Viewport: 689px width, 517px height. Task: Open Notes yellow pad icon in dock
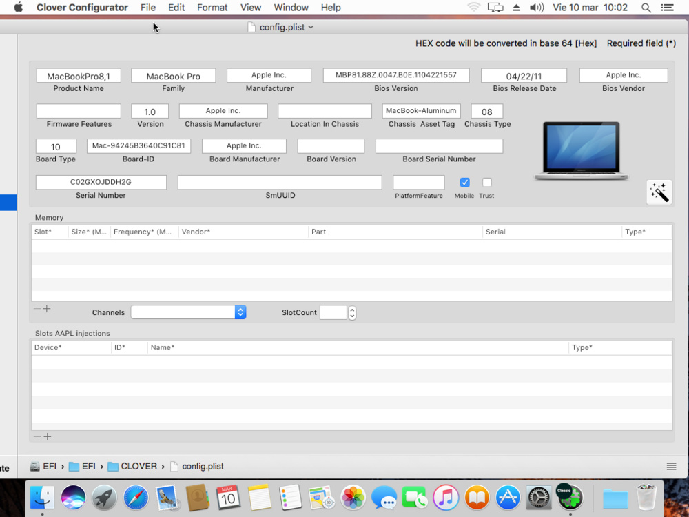pos(259,498)
